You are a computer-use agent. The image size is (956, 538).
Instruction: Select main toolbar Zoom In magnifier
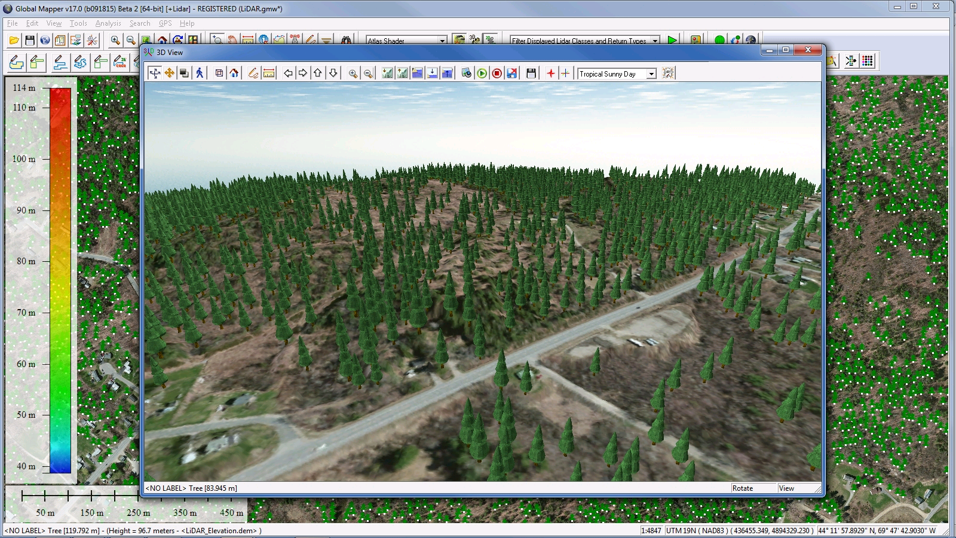click(115, 40)
